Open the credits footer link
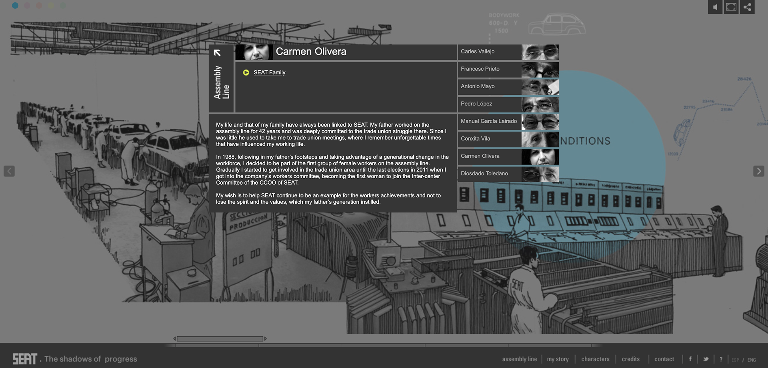Screen dimensions: 768x368 (x=630, y=359)
